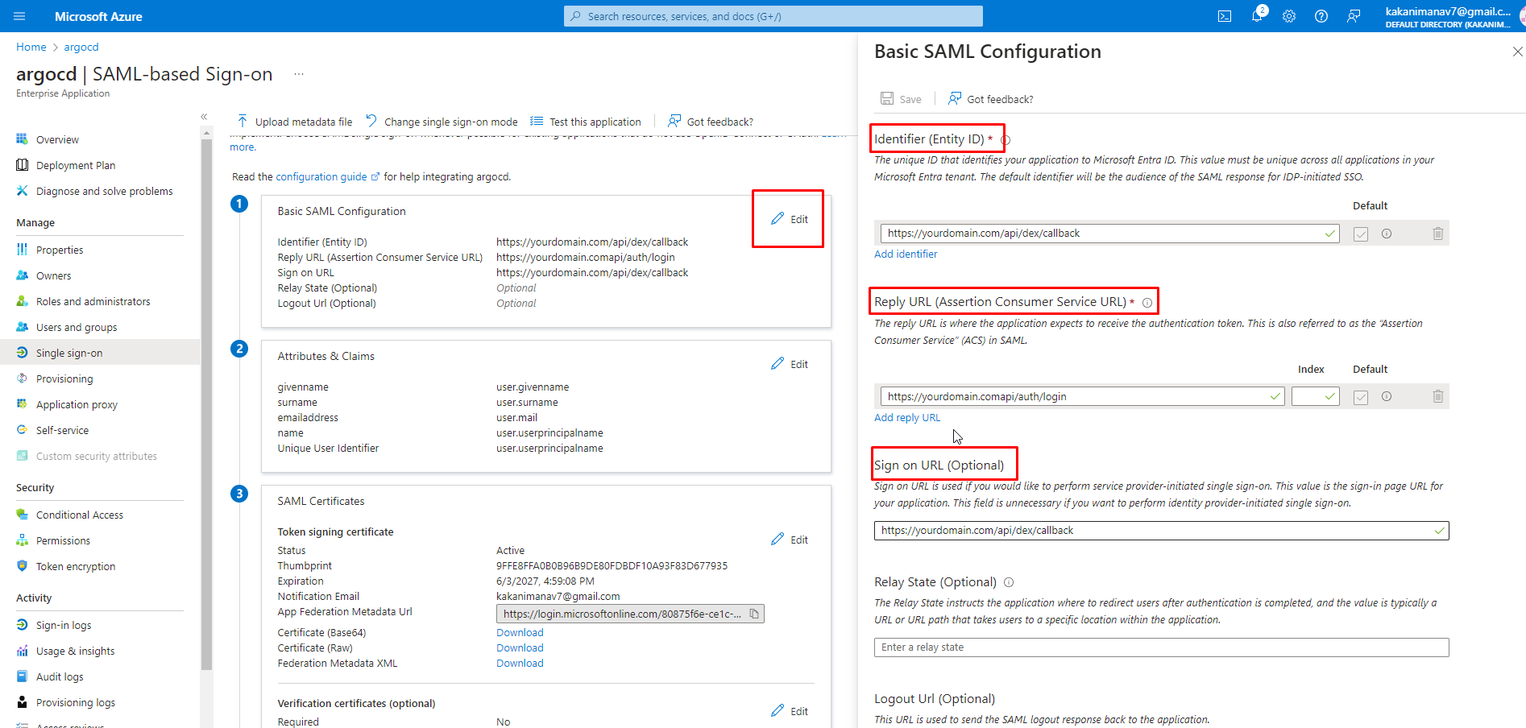This screenshot has height=728, width=1526.
Task: Click the Relay State input field
Action: click(1161, 647)
